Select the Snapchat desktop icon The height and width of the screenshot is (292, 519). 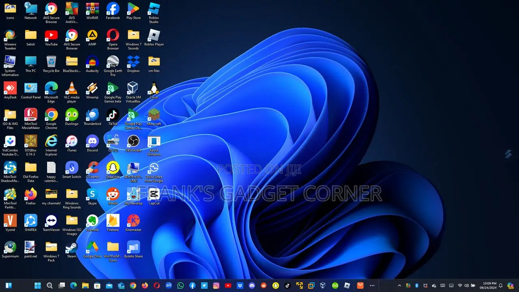coord(113,170)
